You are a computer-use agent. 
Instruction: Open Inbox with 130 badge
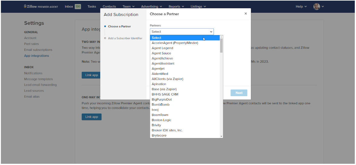[73, 6]
